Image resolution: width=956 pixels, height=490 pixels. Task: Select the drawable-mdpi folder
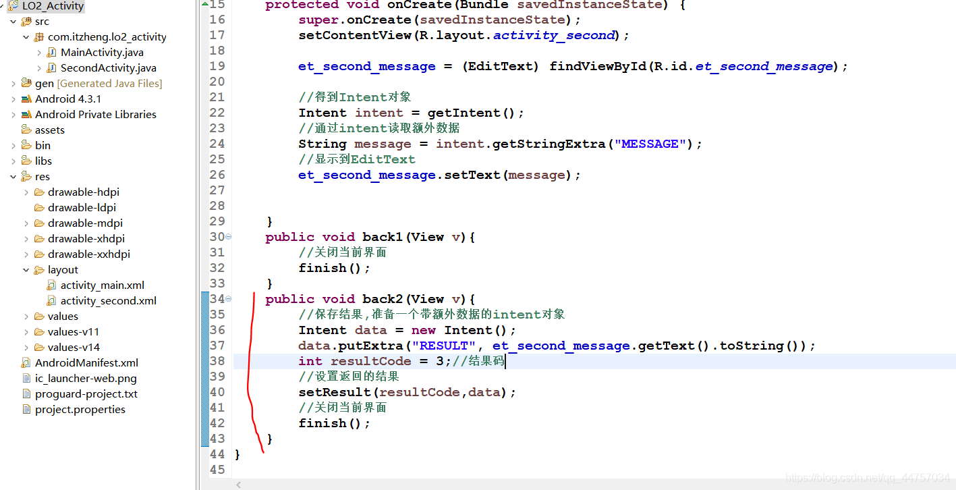coord(85,223)
